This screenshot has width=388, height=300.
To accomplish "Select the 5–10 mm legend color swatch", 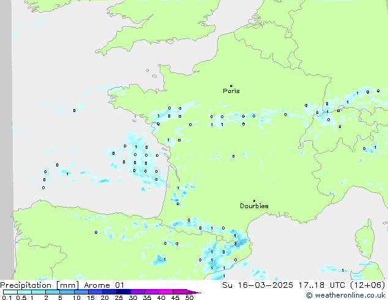I will click(67, 292).
